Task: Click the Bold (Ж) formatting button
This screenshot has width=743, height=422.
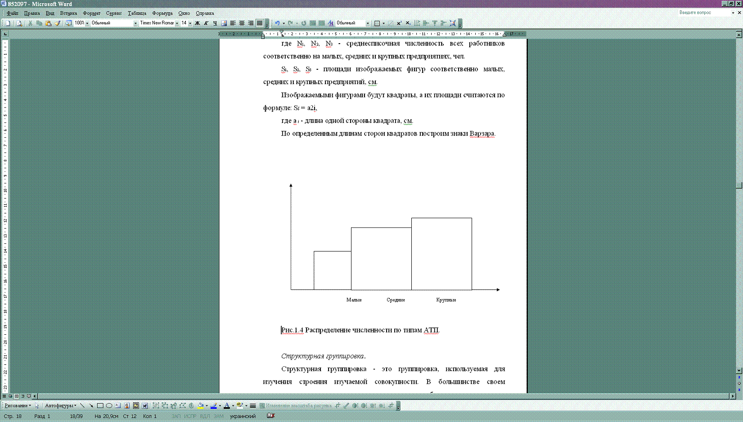Action: coord(197,23)
